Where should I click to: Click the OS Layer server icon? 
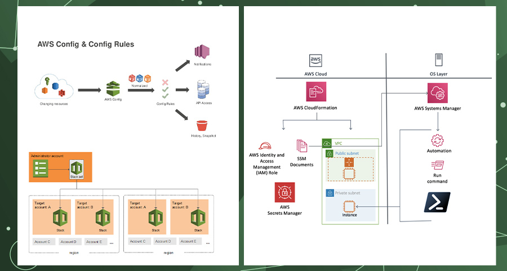(438, 60)
